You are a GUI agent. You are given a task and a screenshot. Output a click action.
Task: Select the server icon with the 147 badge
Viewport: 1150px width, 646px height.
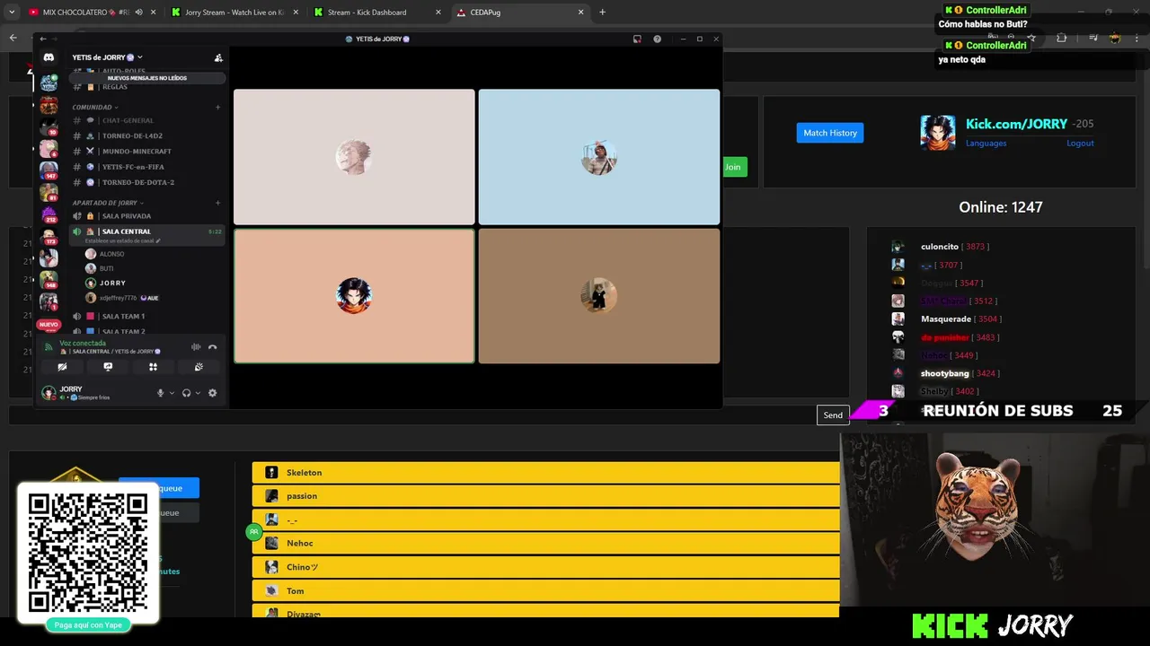49,170
